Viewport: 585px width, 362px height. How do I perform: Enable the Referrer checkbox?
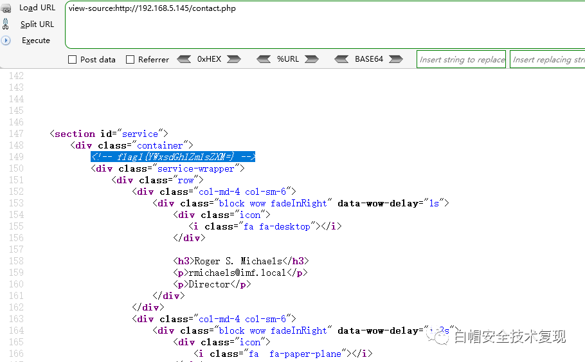[130, 59]
